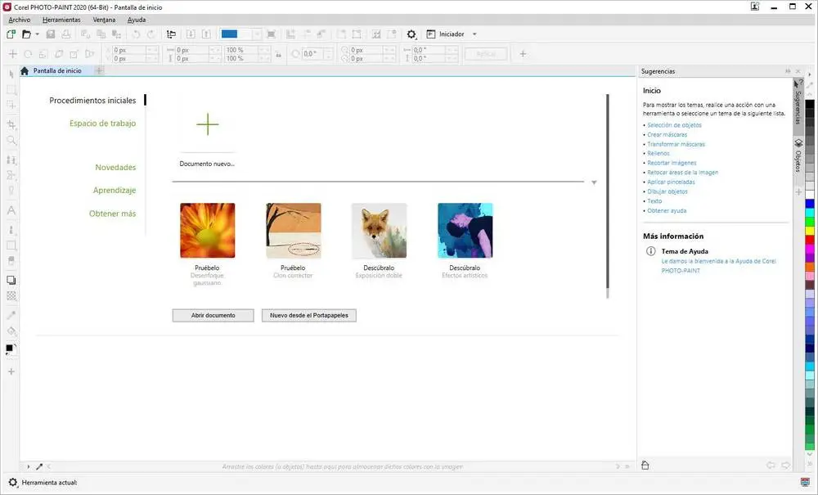Image resolution: width=818 pixels, height=495 pixels.
Task: Select Procedimientos iniciales in sidebar
Action: click(x=93, y=100)
